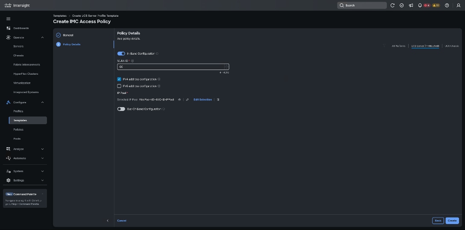Expand the System section chevron
Screen dimensions: 465x230
coord(42,171)
